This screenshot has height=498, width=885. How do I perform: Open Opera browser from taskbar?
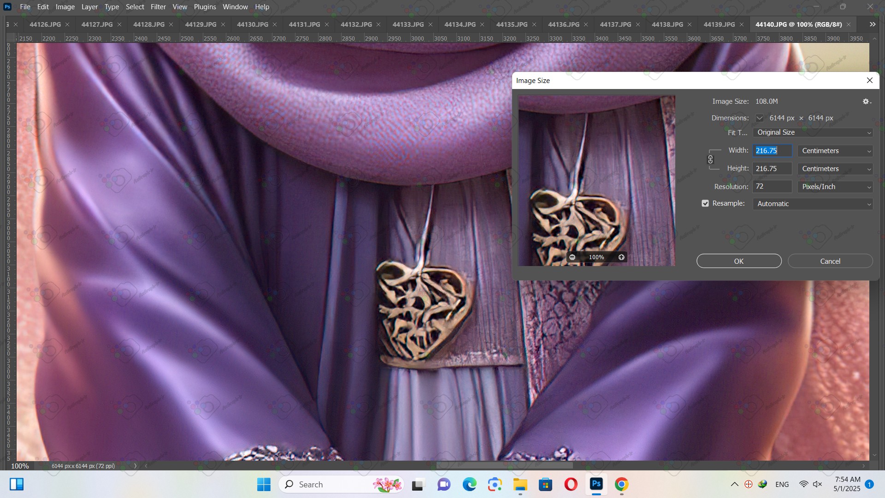571,485
